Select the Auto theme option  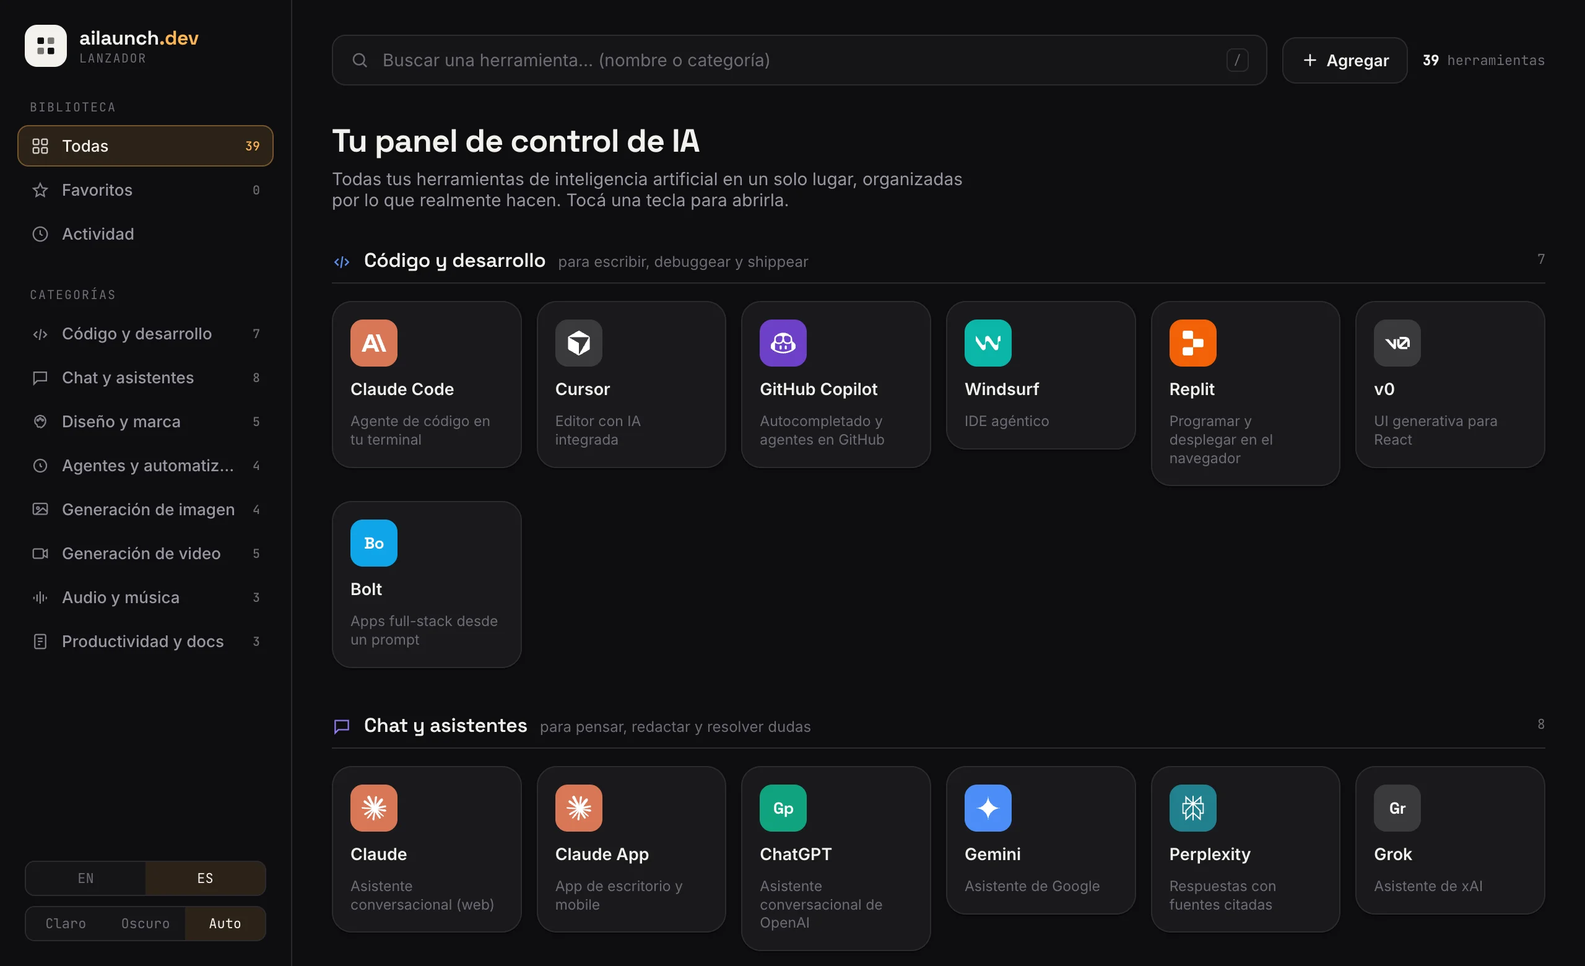225,923
